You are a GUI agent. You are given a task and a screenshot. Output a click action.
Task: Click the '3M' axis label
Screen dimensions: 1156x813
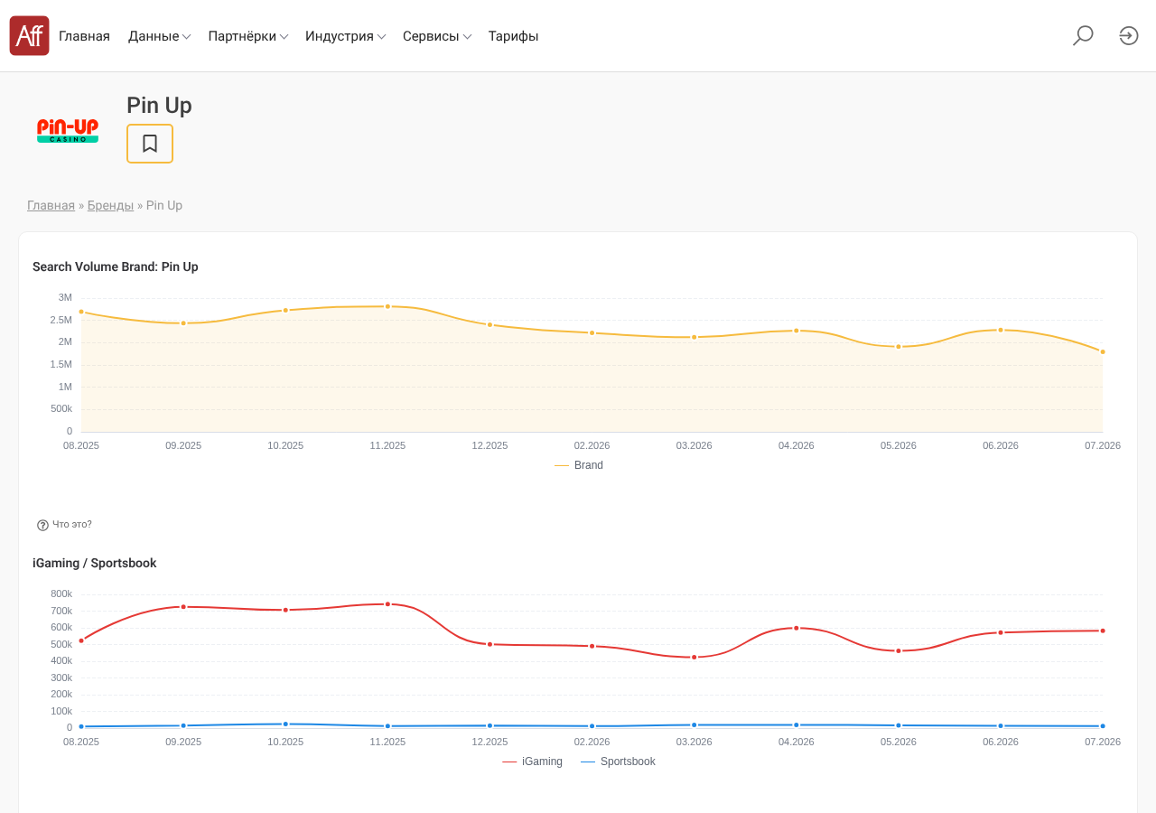coord(65,297)
